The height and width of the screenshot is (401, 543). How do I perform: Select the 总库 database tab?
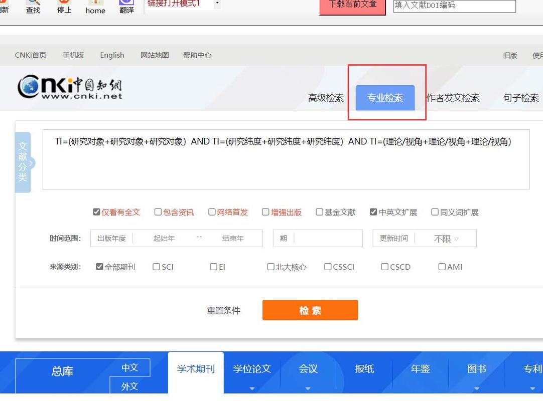click(62, 371)
